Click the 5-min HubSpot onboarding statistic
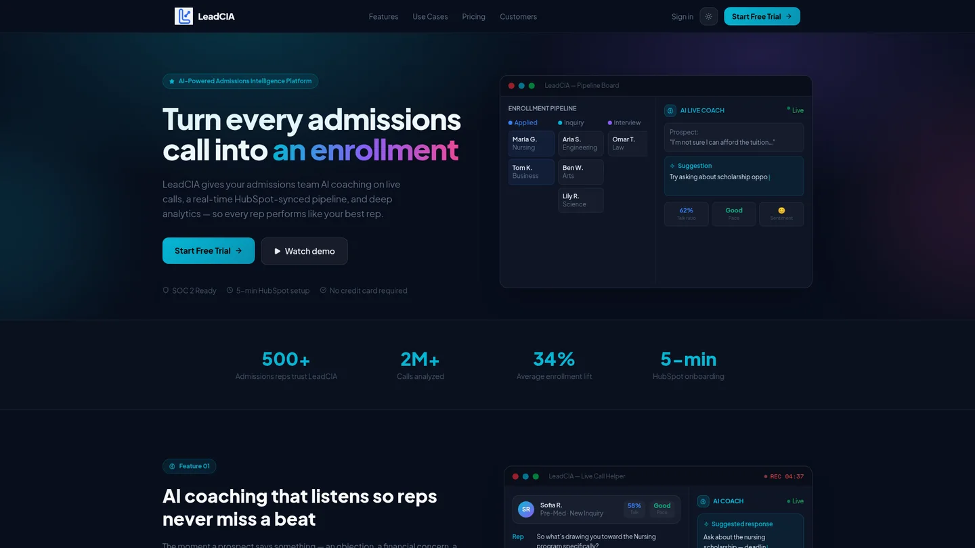The width and height of the screenshot is (975, 548). pyautogui.click(x=688, y=365)
